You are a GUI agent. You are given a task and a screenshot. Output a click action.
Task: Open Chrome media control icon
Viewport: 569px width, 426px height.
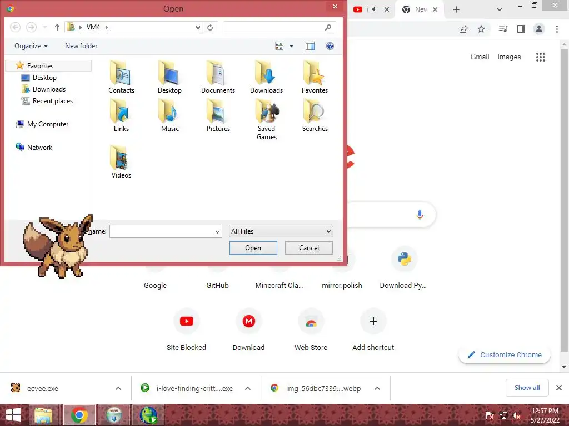pyautogui.click(x=503, y=29)
